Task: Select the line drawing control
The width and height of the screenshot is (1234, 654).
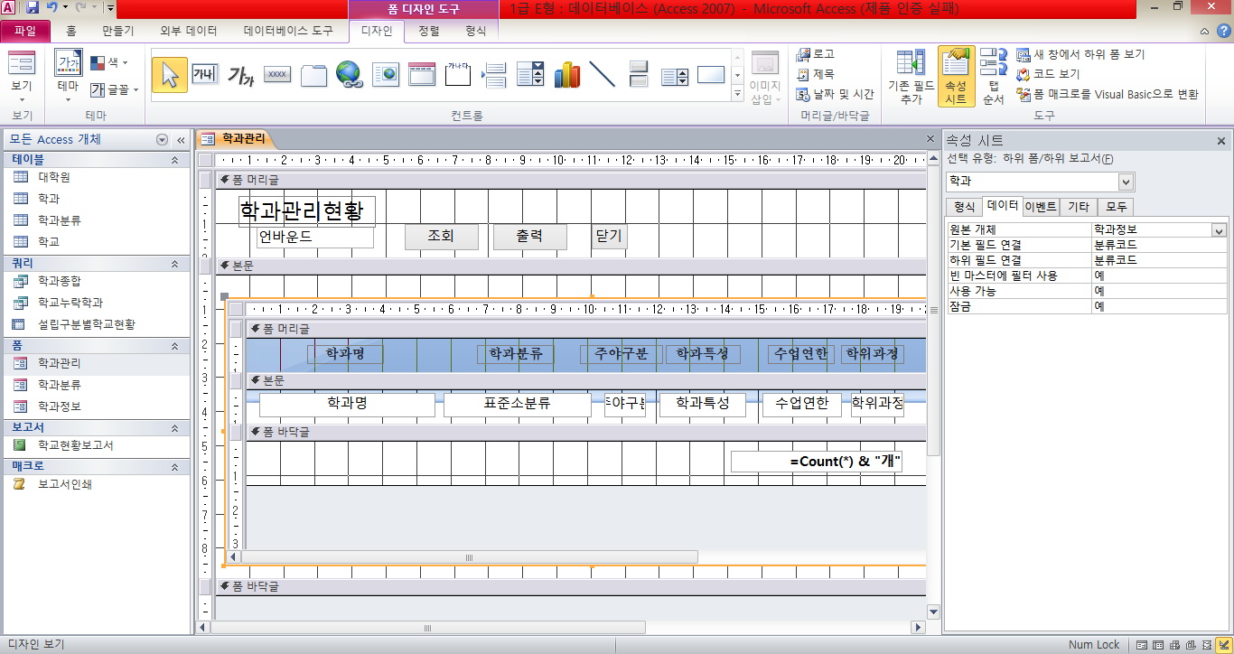Action: (x=602, y=74)
